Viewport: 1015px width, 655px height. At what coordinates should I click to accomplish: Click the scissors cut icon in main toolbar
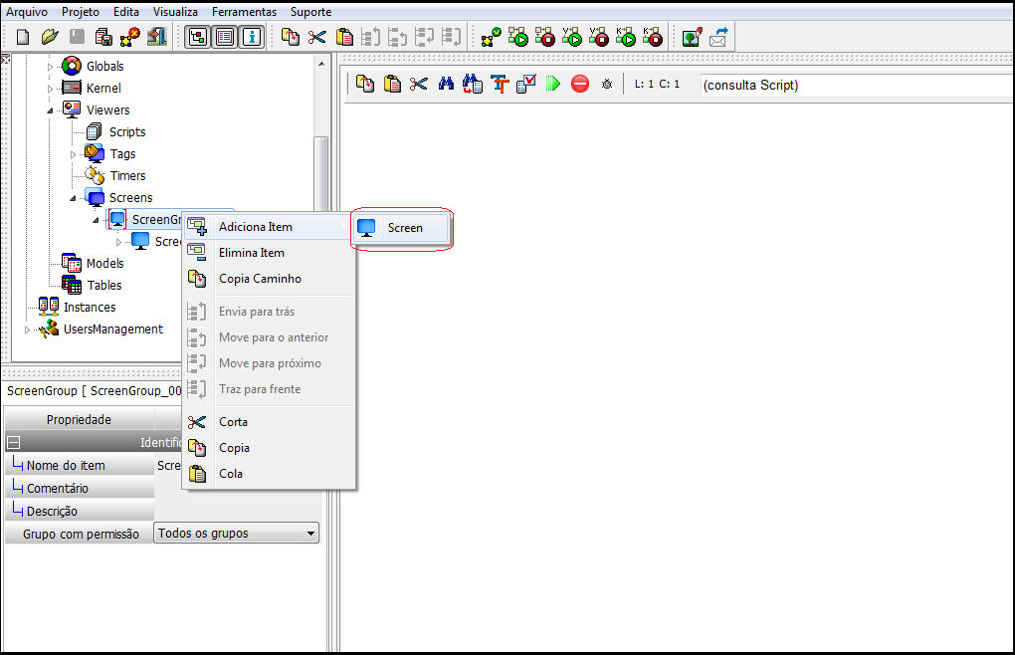point(317,37)
